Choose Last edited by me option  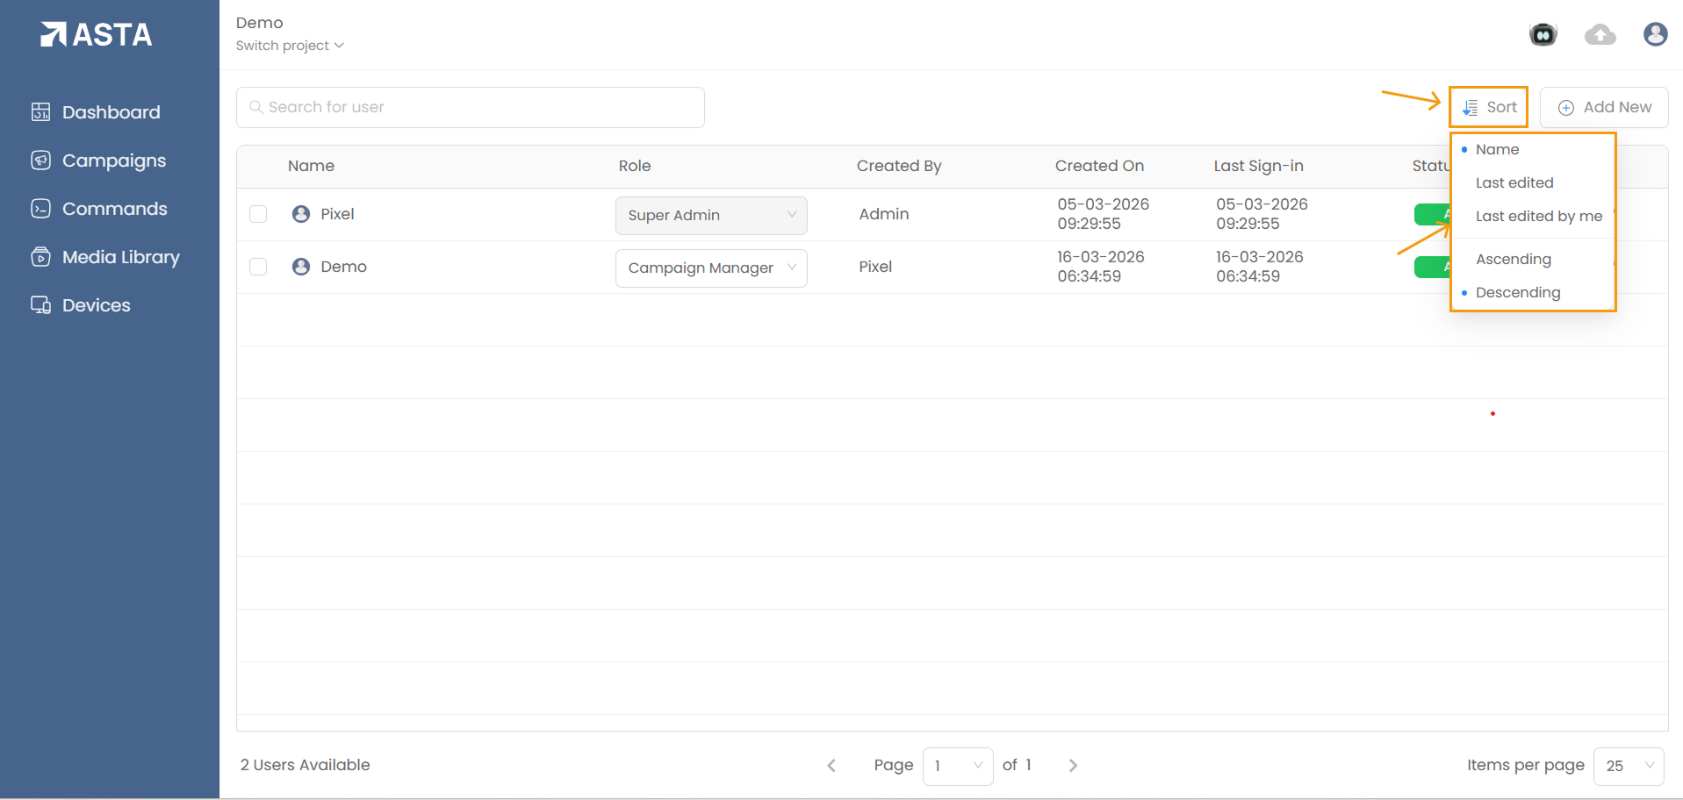(1538, 216)
